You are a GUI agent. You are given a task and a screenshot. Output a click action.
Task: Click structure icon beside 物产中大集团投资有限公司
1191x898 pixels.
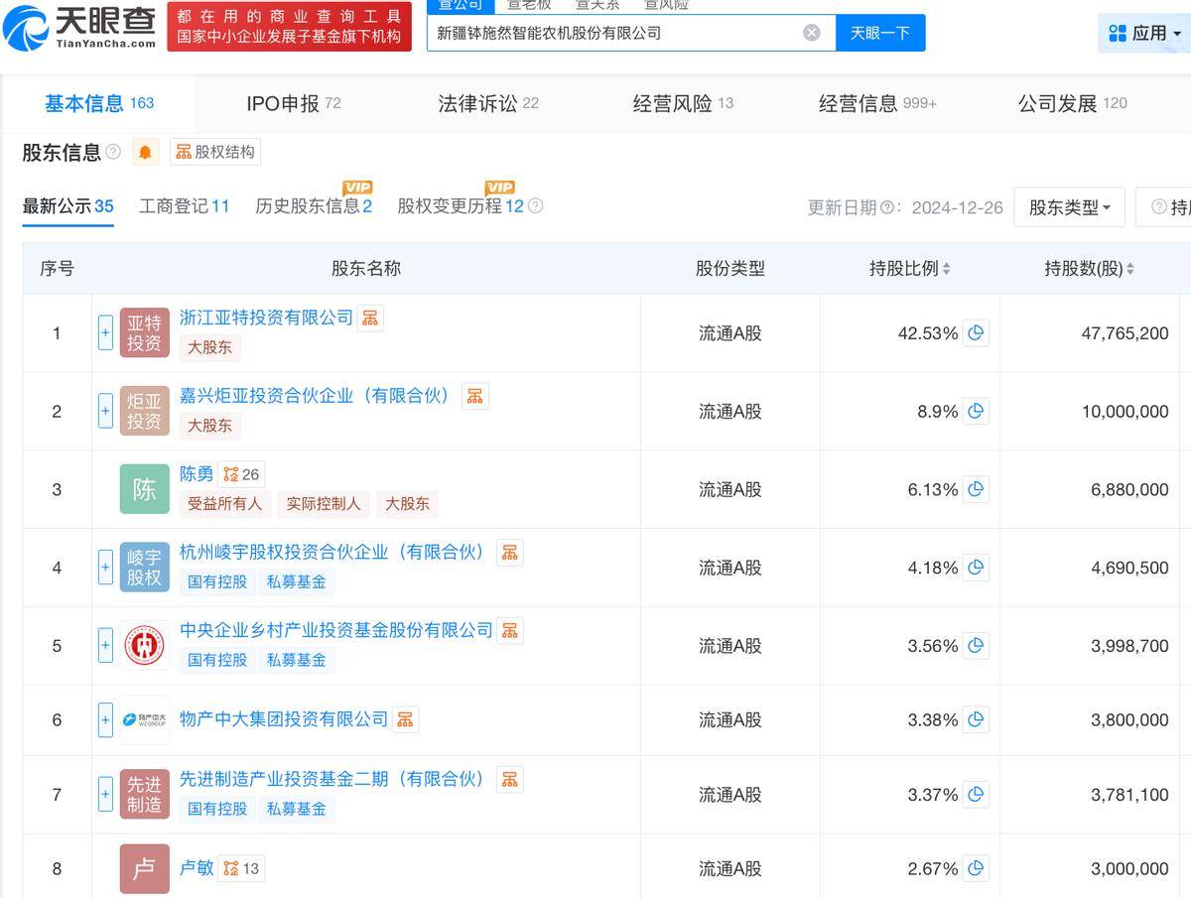pos(405,719)
